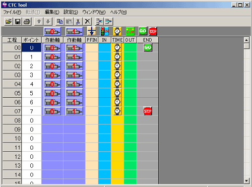Click the scrollbar down arrow
The width and height of the screenshot is (252, 187).
pos(246,181)
